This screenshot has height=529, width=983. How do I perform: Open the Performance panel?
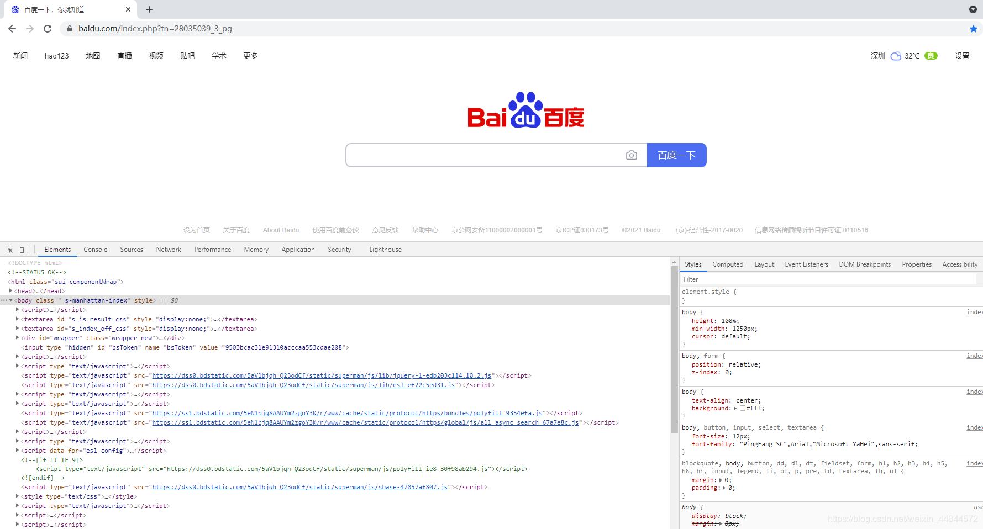click(213, 250)
